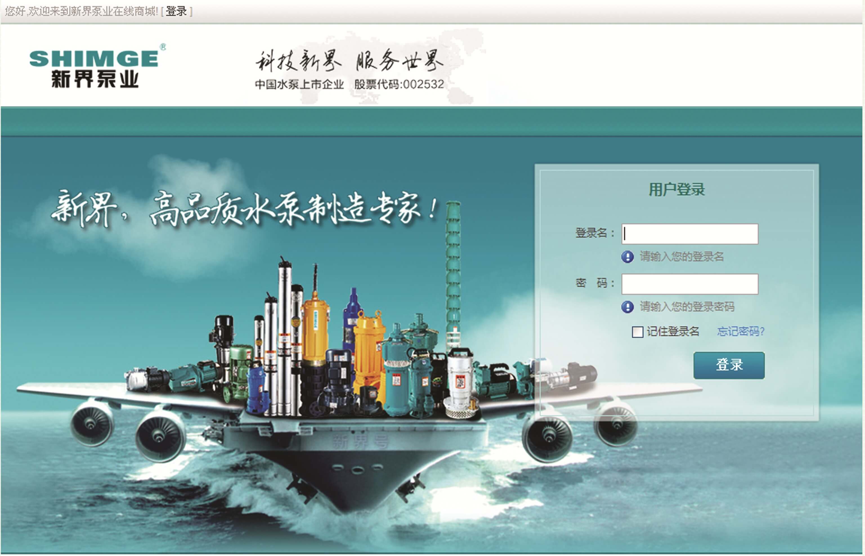The height and width of the screenshot is (556, 865).
Task: Click the 新界号 label on ship hull
Action: [360, 442]
